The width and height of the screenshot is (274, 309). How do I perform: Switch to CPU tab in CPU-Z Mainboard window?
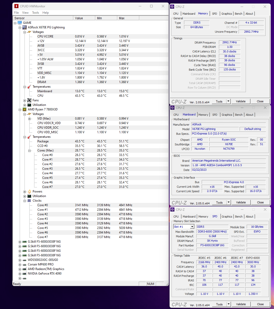[176, 115]
